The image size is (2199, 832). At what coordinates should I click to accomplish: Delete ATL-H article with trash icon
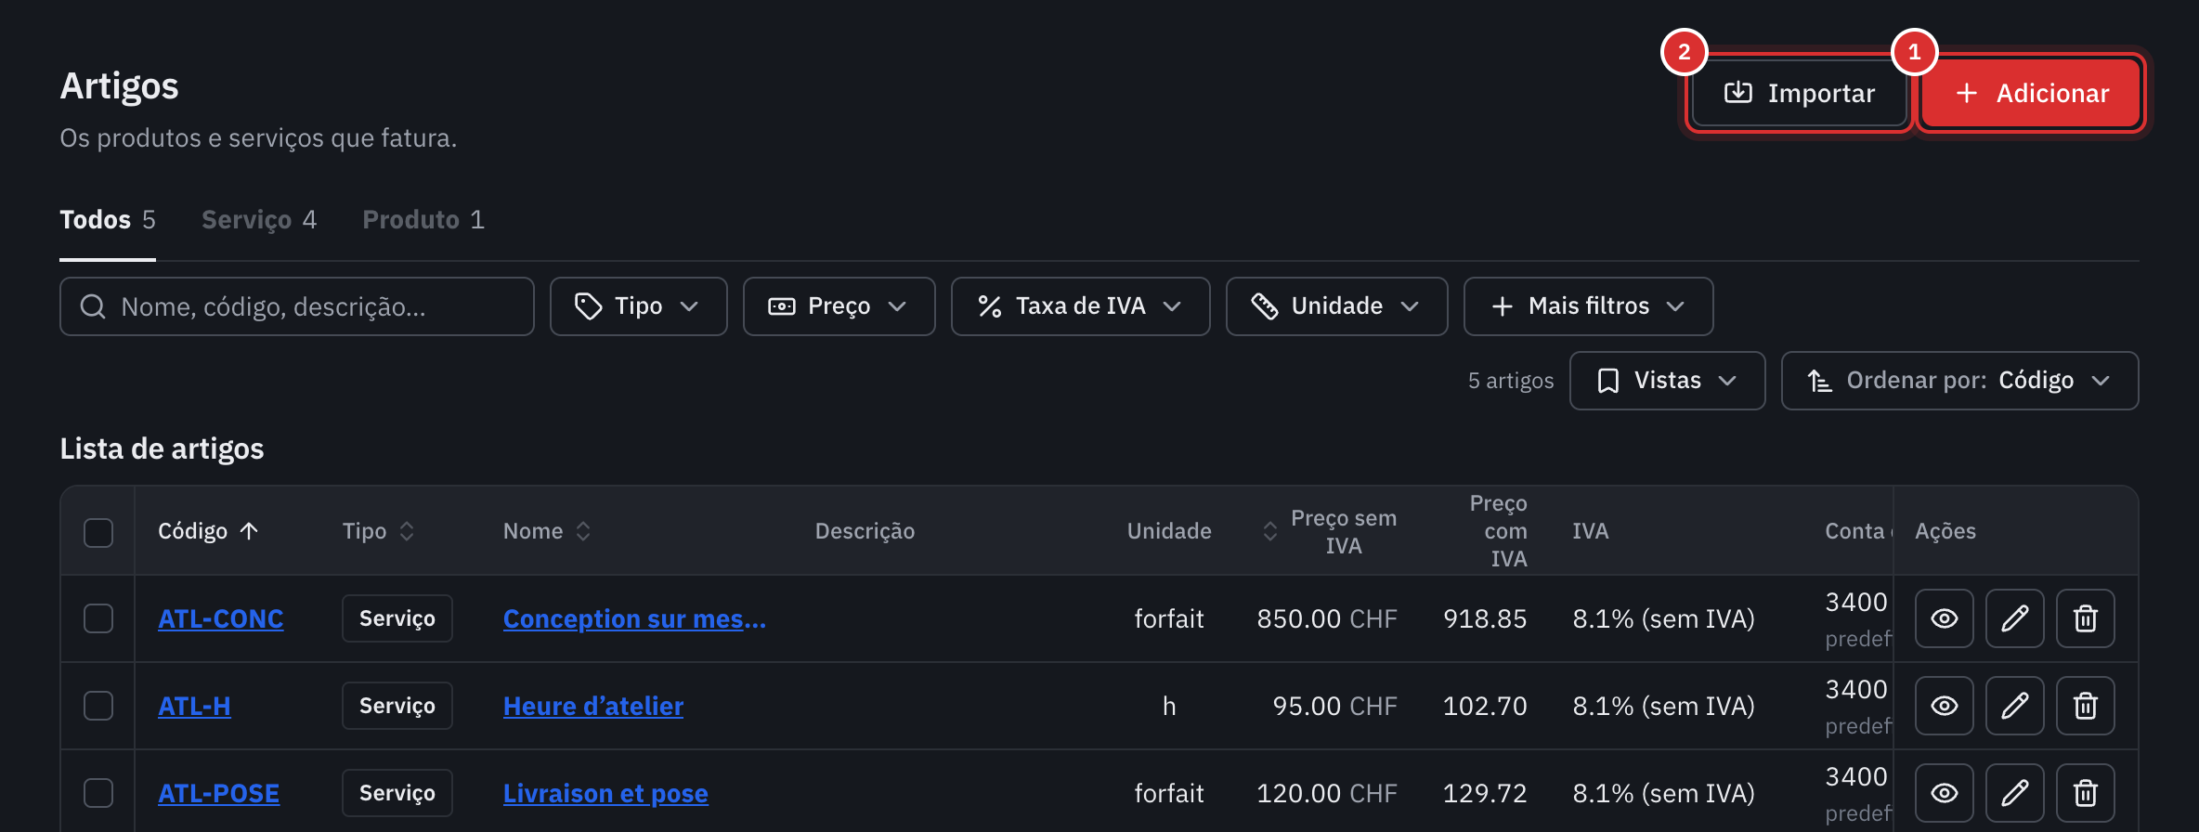coord(2085,706)
